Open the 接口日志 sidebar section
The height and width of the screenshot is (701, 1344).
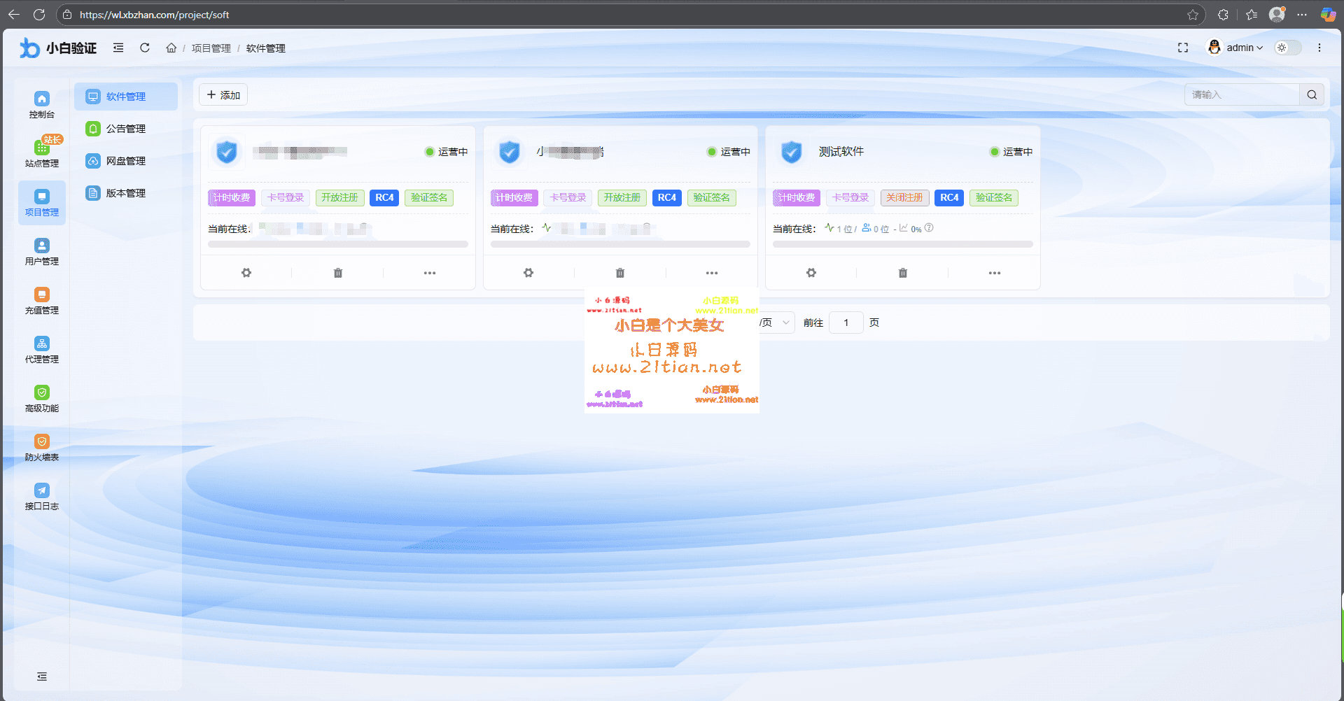pos(41,495)
